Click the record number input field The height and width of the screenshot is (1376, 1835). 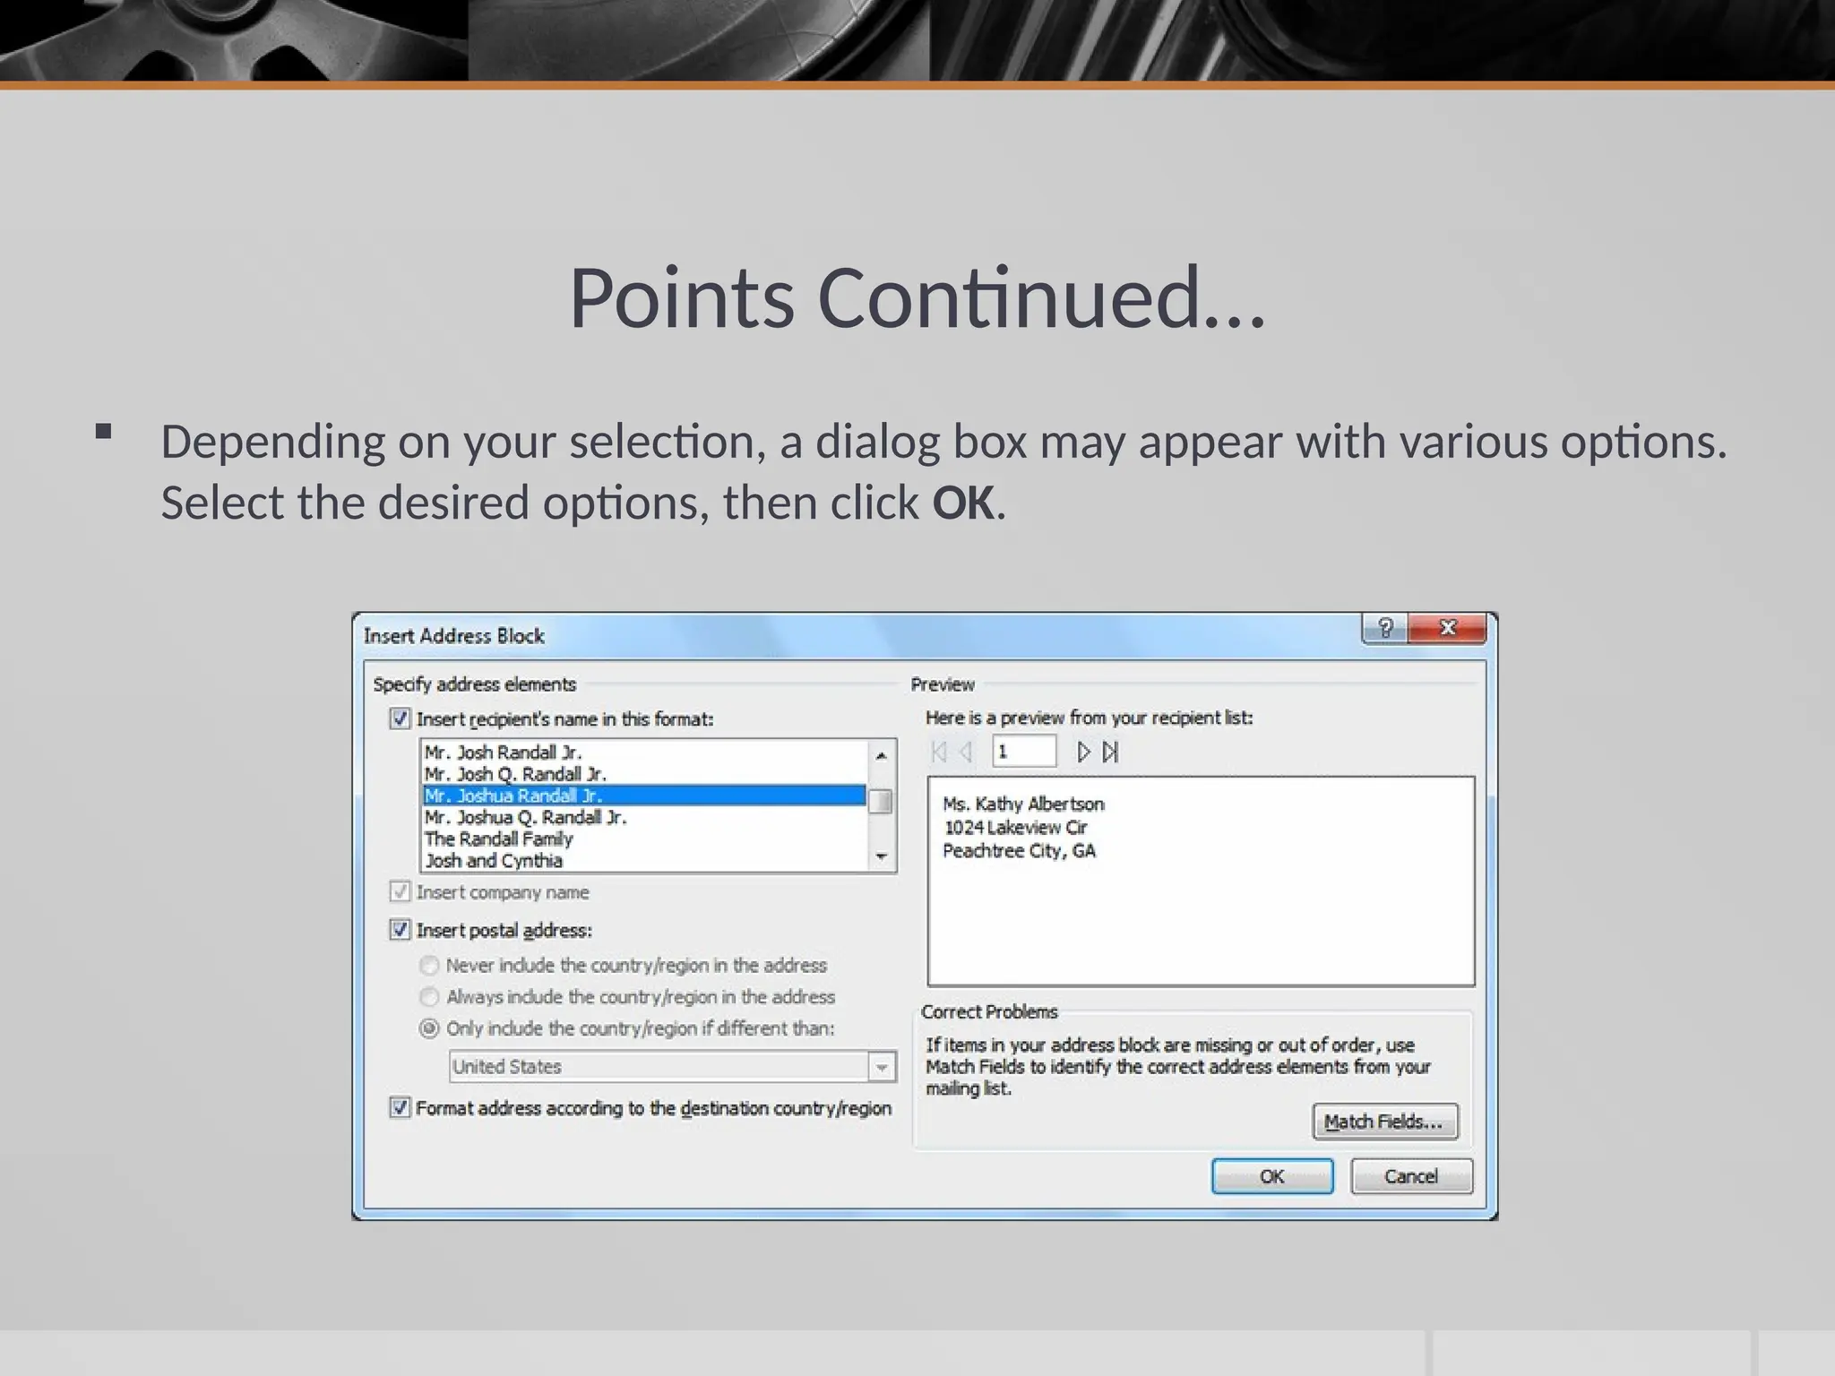pos(1024,752)
